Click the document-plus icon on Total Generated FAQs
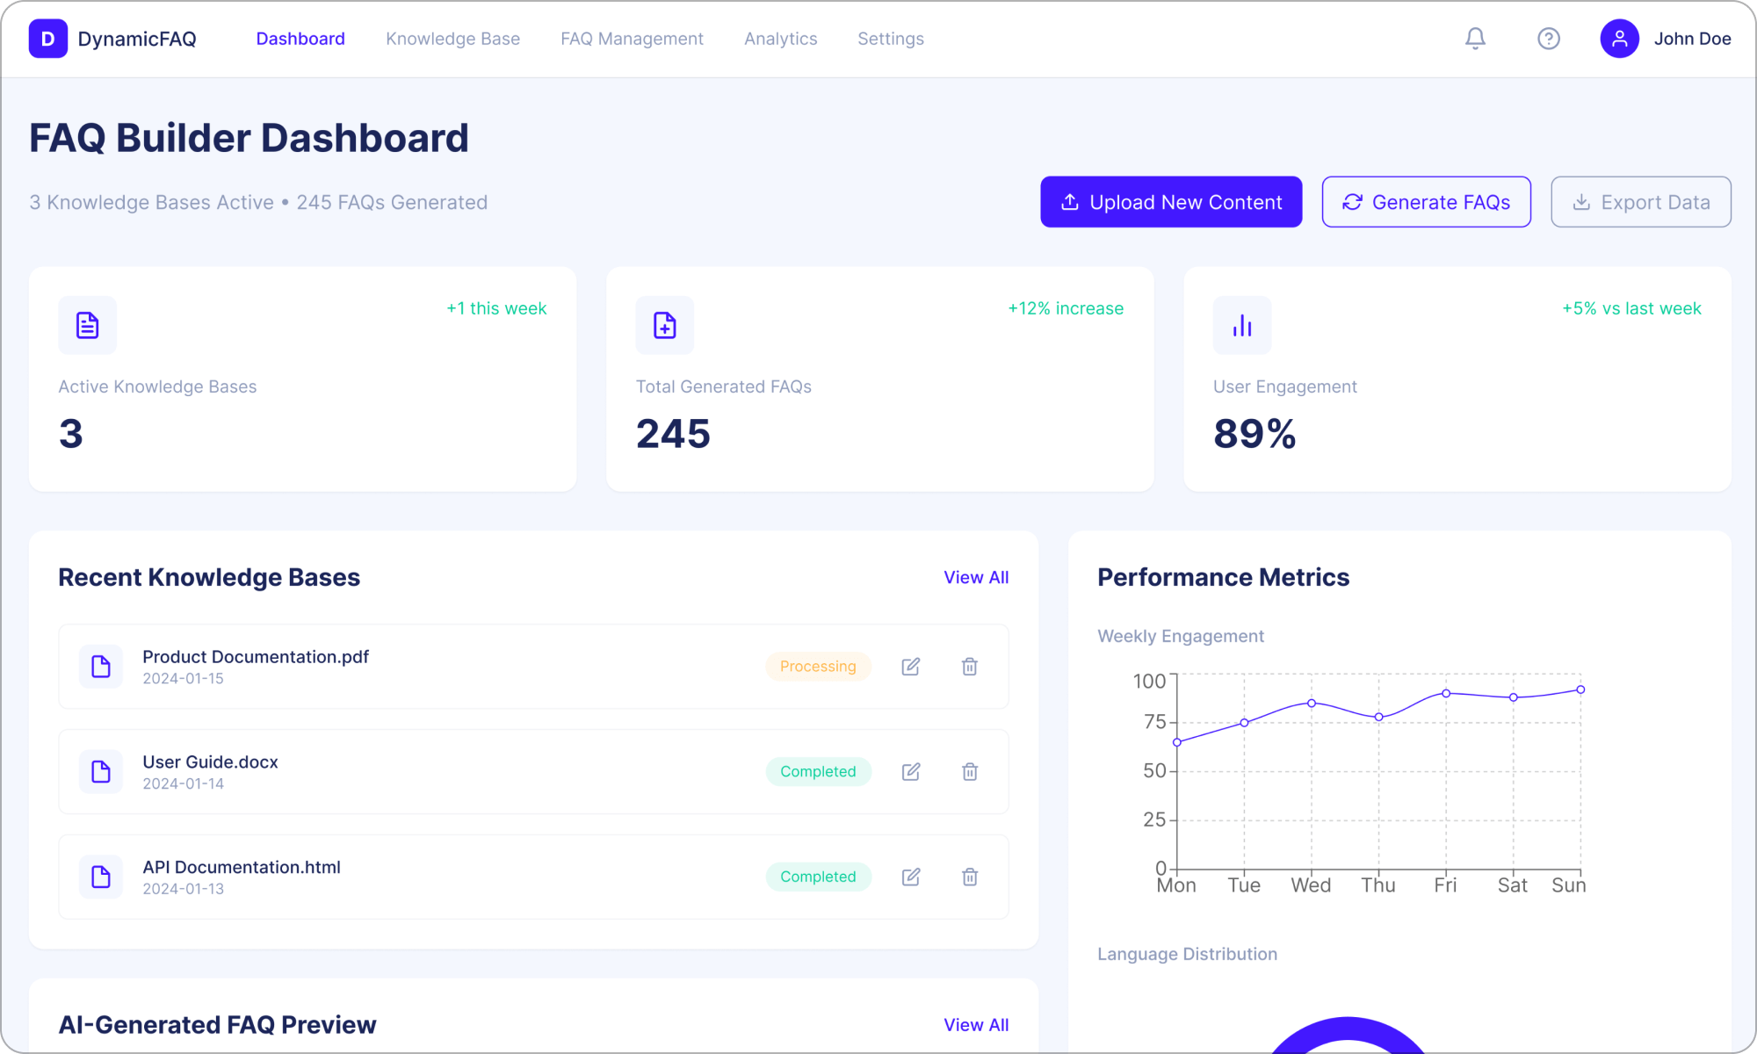Viewport: 1757px width, 1054px height. (665, 325)
